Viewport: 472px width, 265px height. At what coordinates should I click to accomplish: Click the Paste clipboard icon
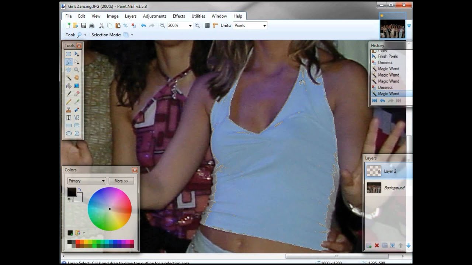(x=118, y=25)
